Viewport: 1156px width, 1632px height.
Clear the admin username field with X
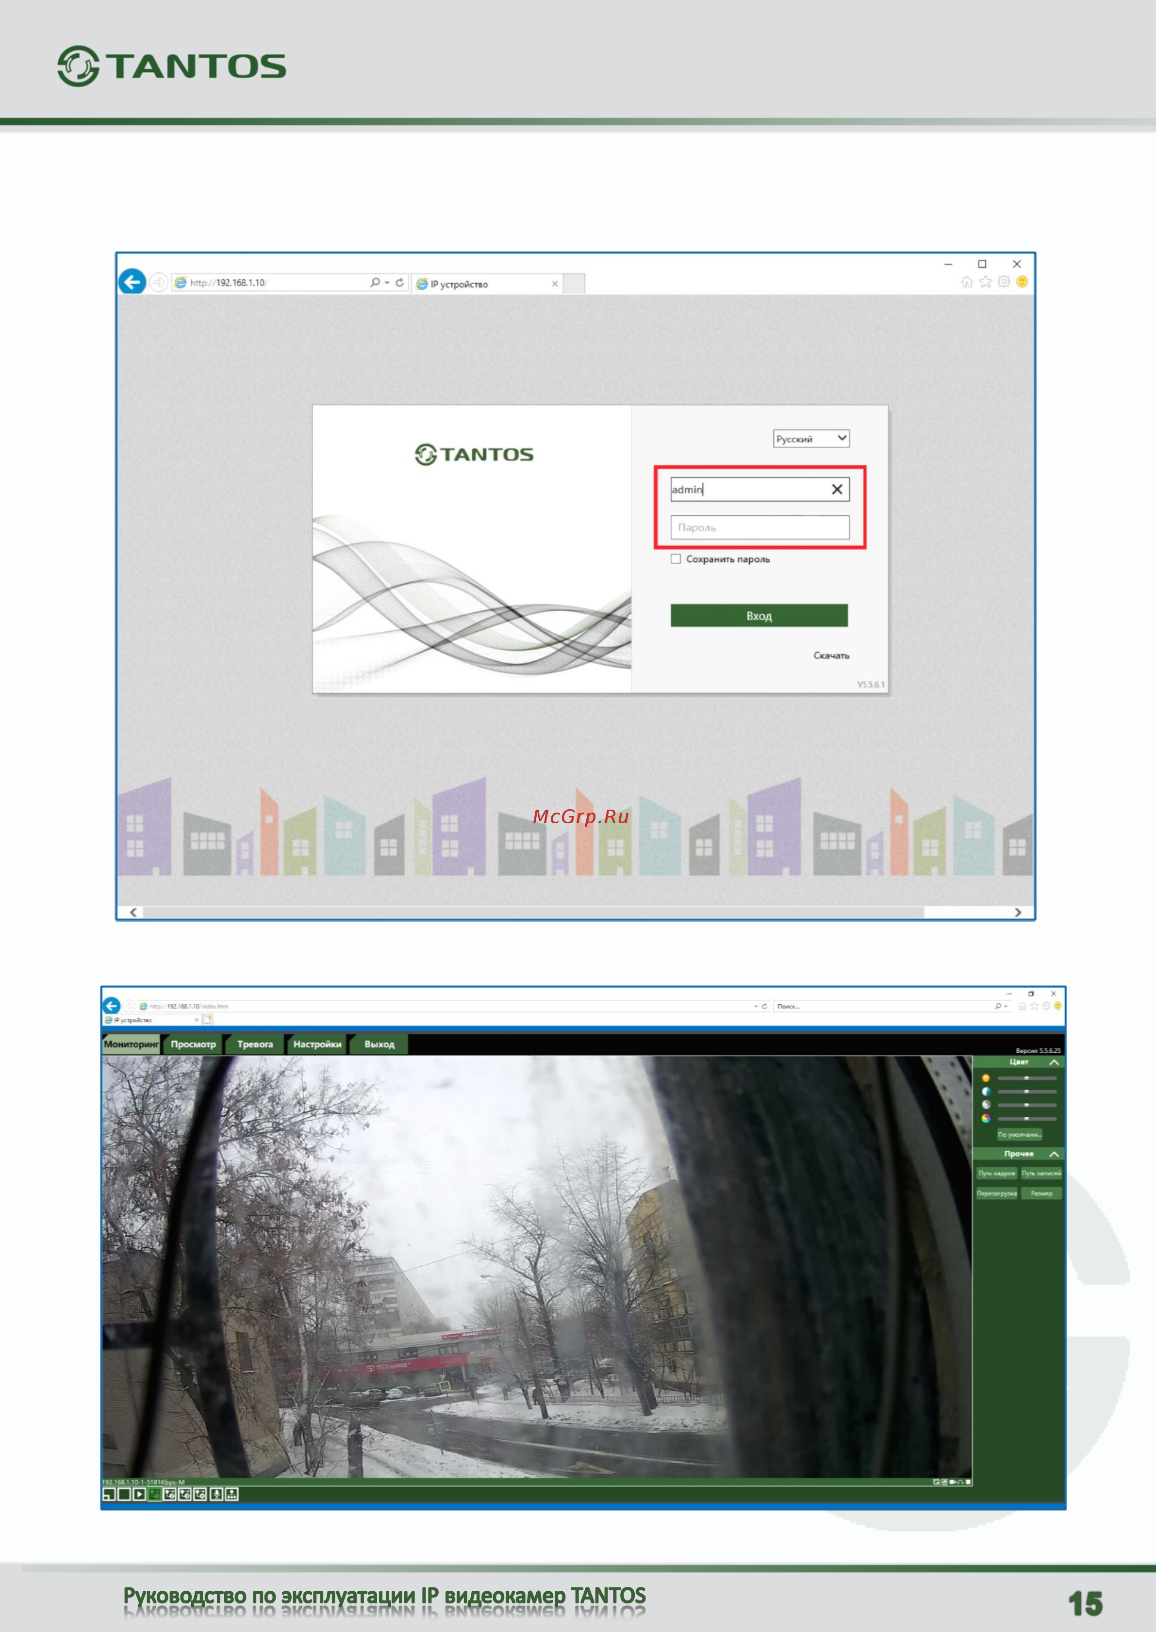[x=837, y=489]
